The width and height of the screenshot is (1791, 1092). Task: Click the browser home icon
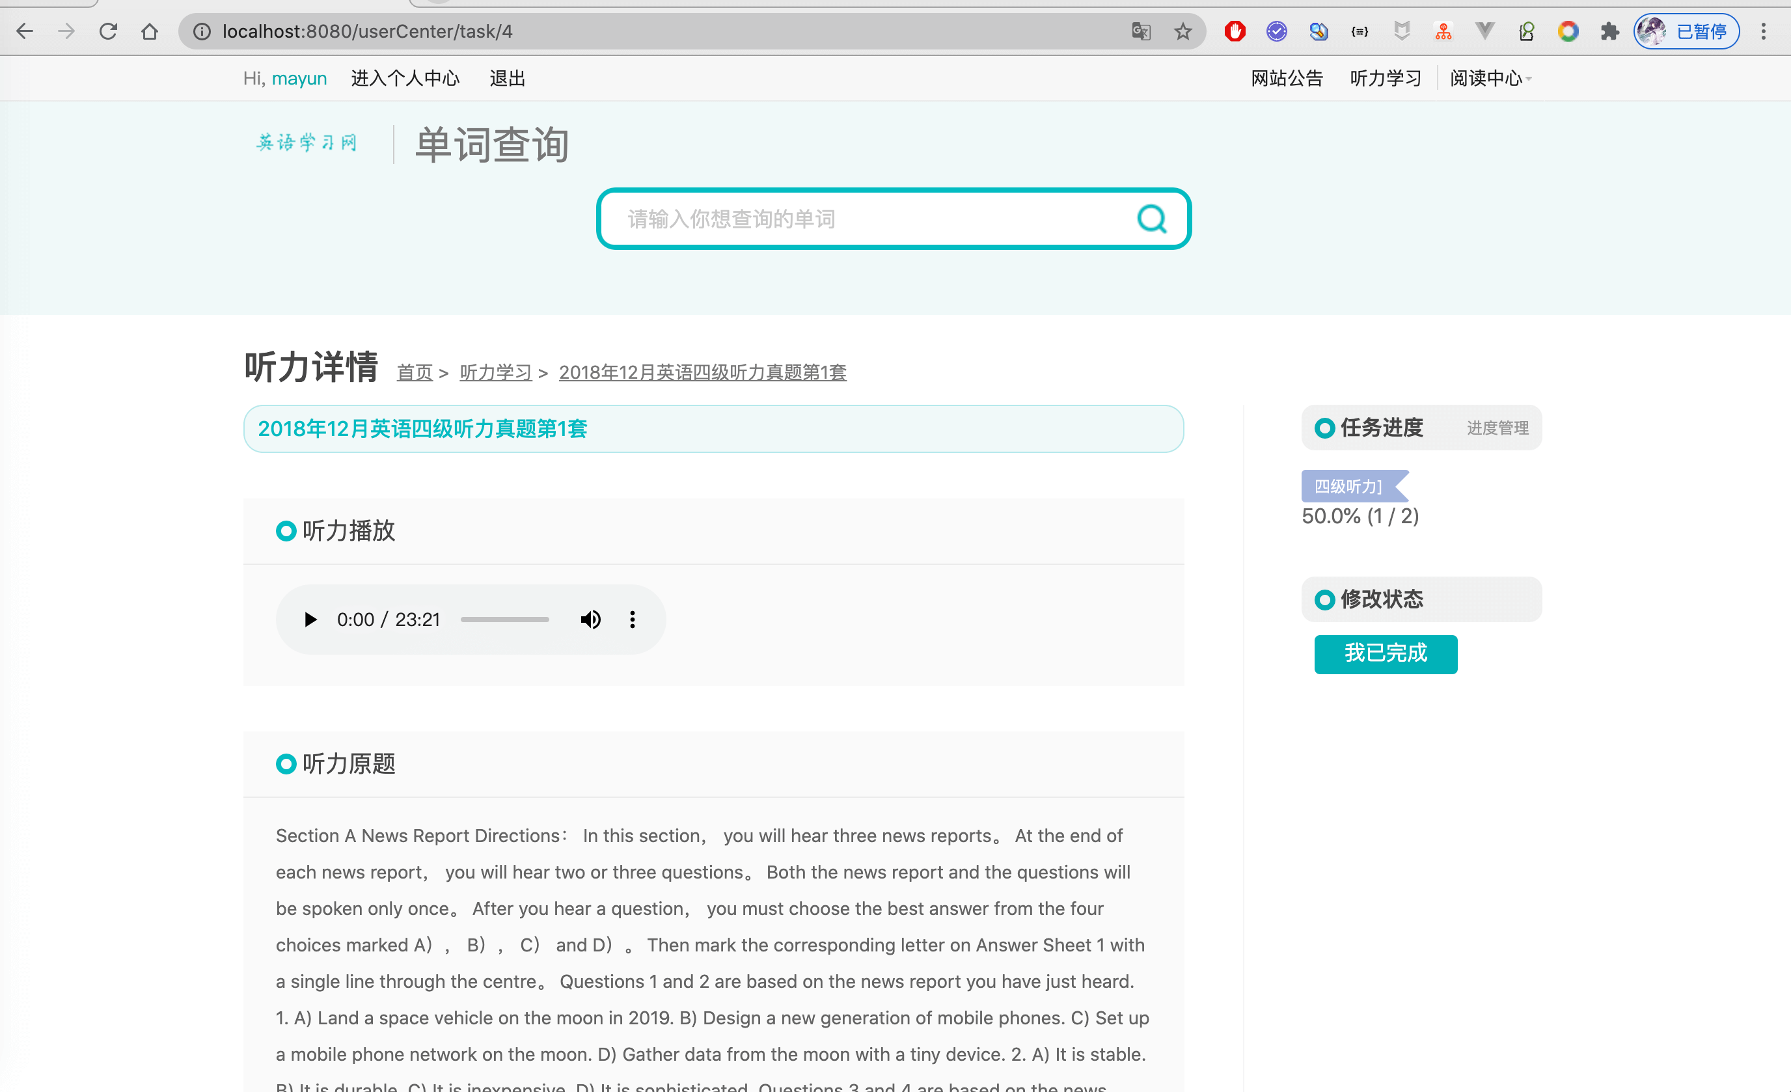[150, 31]
